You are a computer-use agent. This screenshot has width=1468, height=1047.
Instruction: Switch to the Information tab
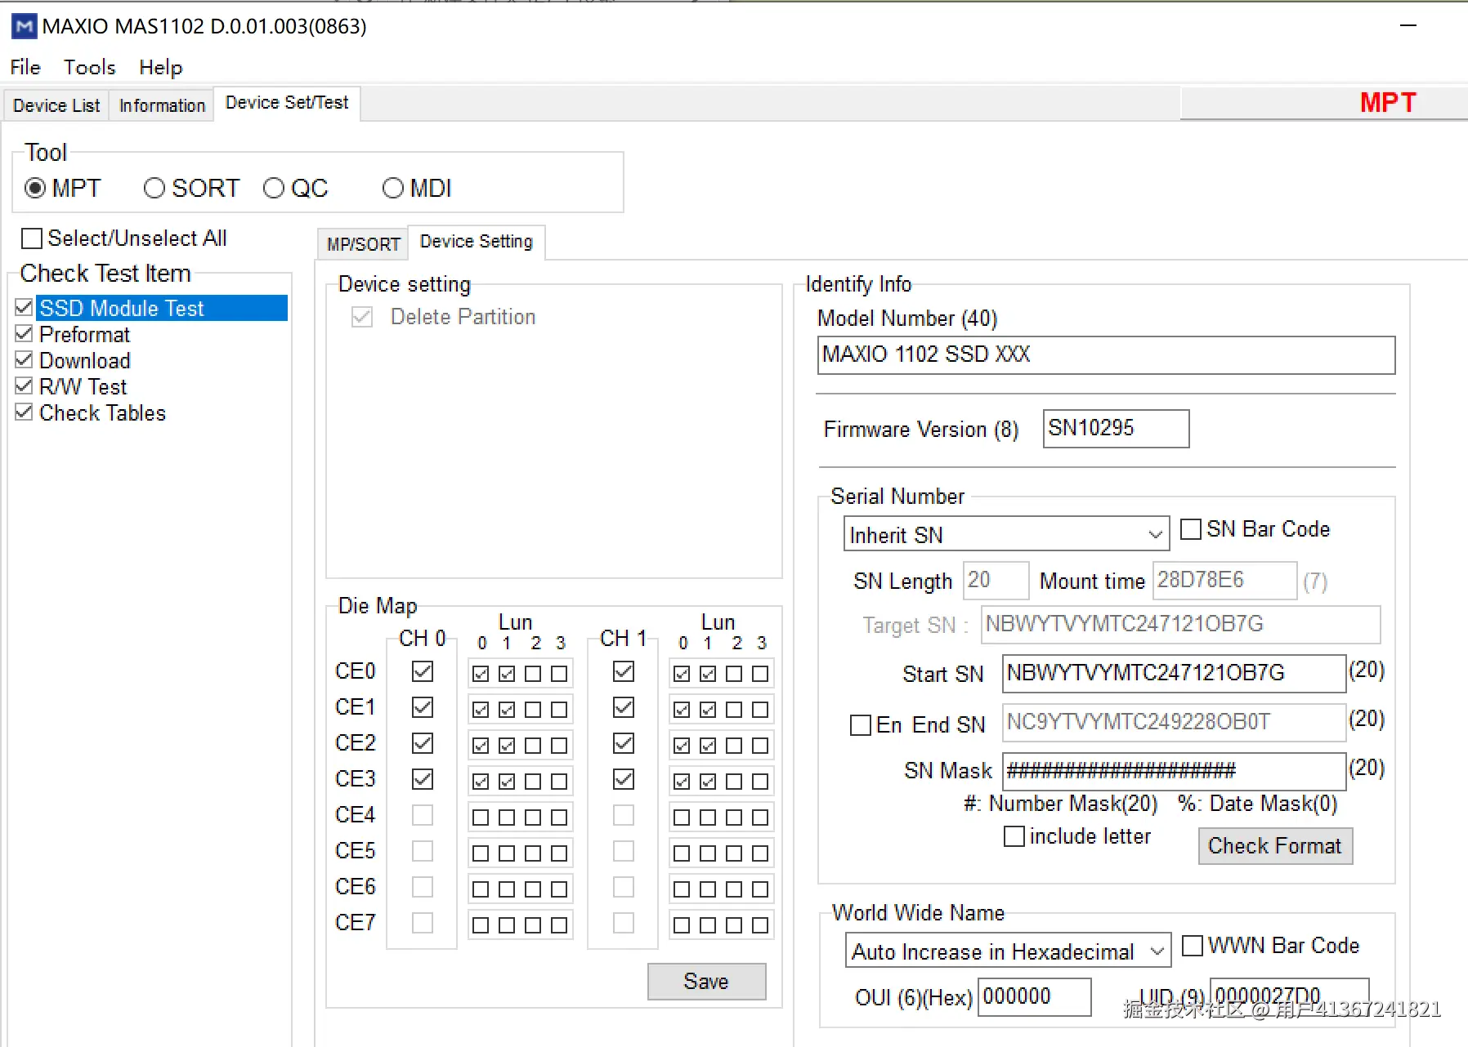click(x=162, y=105)
